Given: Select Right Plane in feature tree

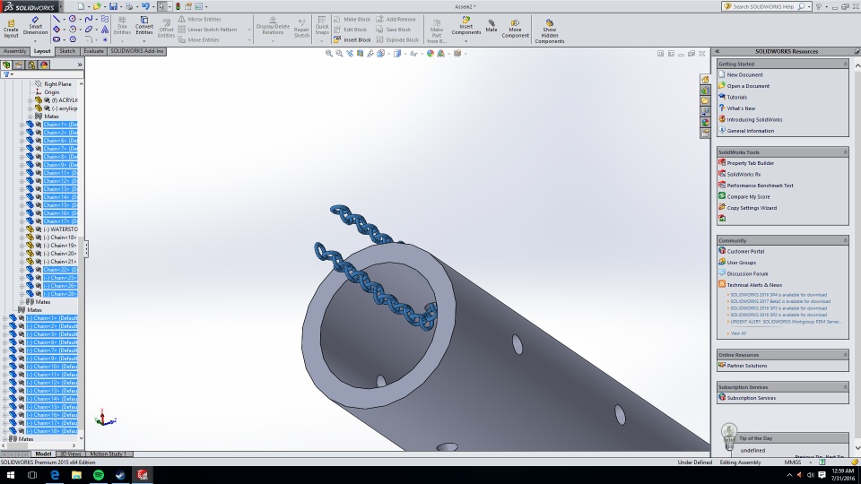Looking at the screenshot, I should click(57, 84).
